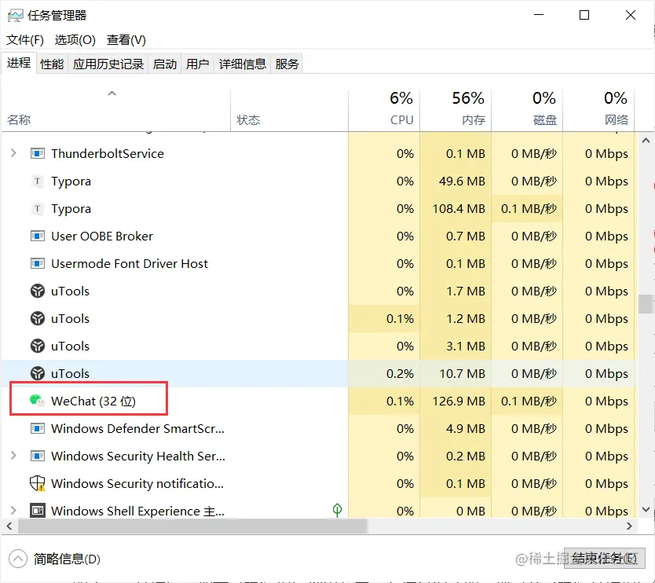
Task: Click the Windows Shell Experience host icon
Action: click(x=38, y=511)
